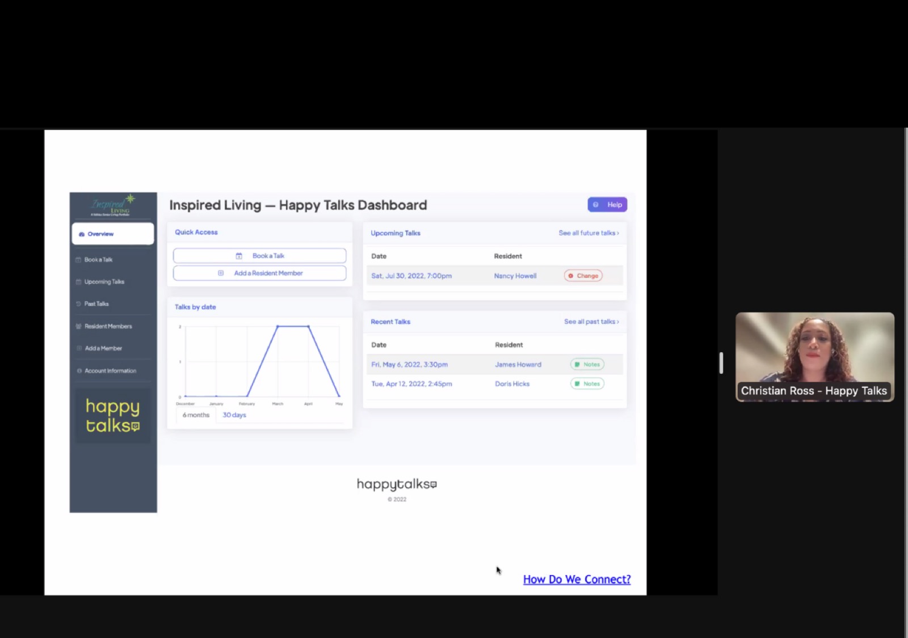Image resolution: width=908 pixels, height=638 pixels.
Task: Open the Sat, Jul 30, 2022, 7:00pm talk
Action: point(411,276)
